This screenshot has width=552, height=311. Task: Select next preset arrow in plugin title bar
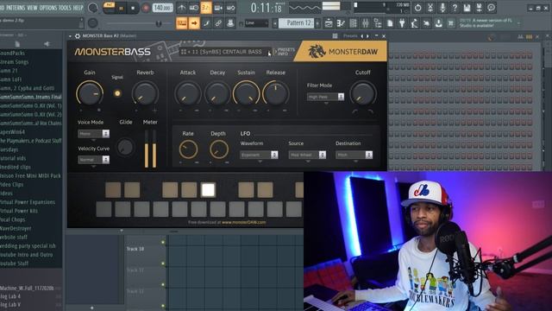[x=368, y=36]
